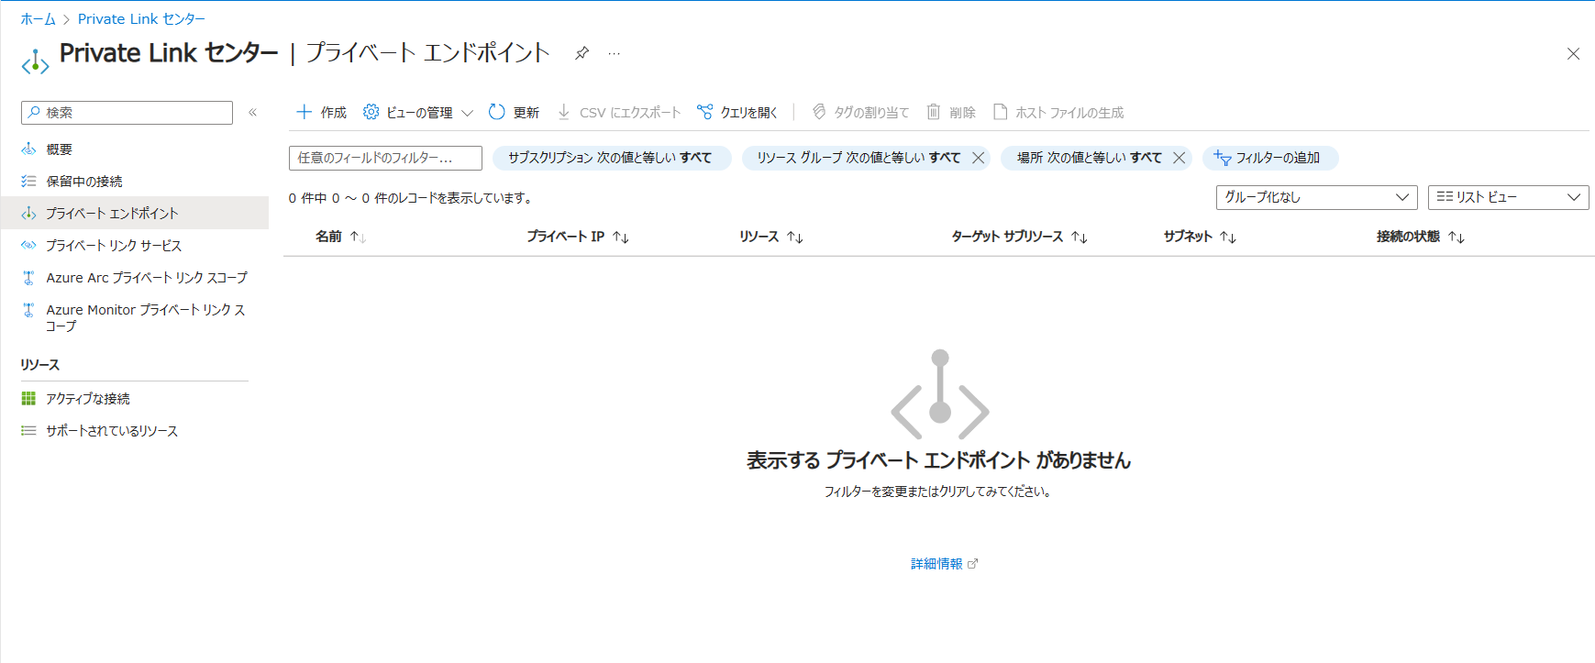Open the 概要 overview page

tap(59, 149)
